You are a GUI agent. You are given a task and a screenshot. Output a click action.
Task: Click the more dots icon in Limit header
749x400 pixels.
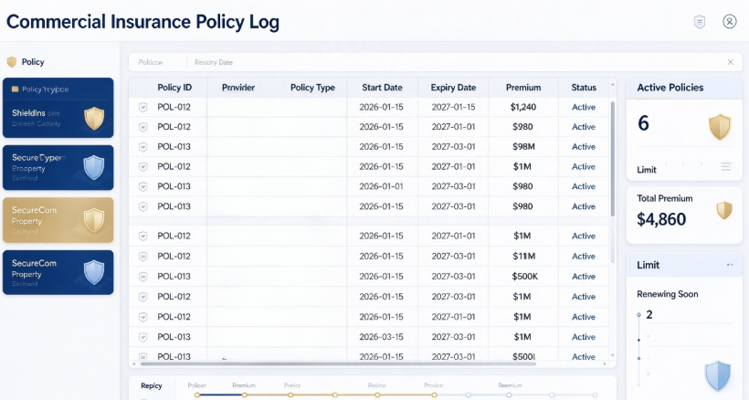[730, 265]
